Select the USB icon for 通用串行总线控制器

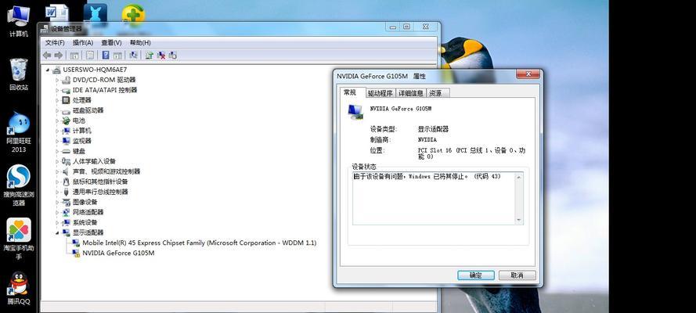[x=66, y=192]
